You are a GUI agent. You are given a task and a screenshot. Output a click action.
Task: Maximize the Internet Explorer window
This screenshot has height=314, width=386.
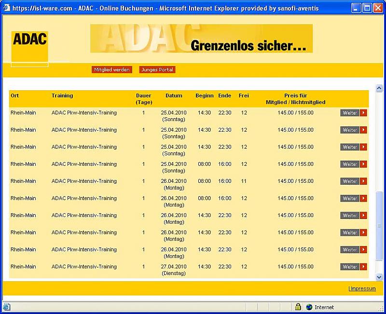pyautogui.click(x=367, y=8)
